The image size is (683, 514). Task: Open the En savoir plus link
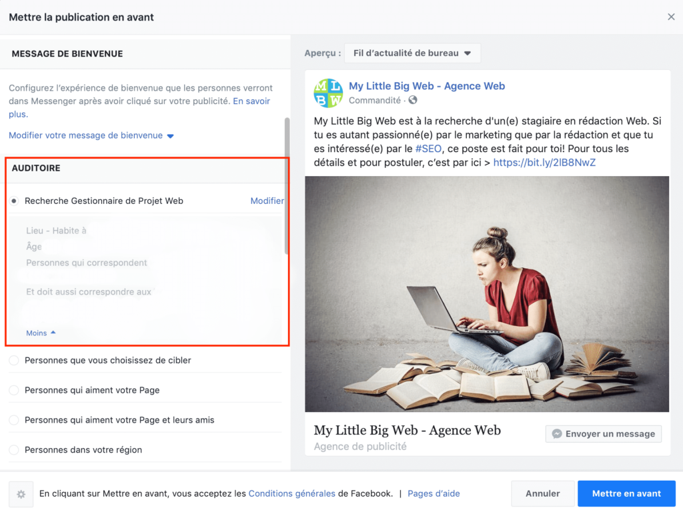click(x=251, y=101)
